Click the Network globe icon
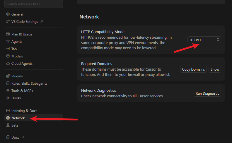 pyautogui.click(x=8, y=118)
